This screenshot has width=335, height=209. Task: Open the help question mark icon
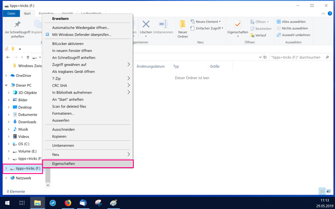[x=330, y=13]
